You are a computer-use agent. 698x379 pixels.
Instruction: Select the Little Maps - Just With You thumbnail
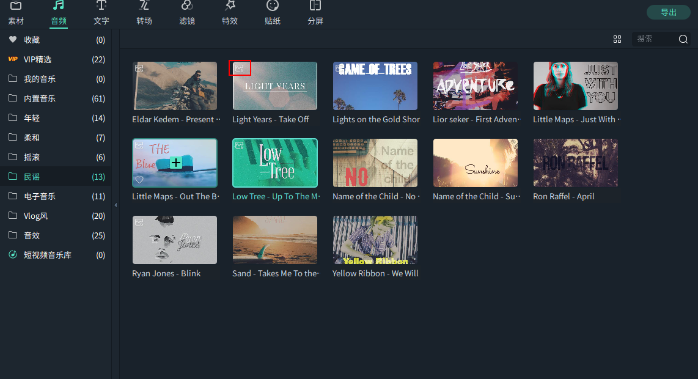[x=576, y=86]
